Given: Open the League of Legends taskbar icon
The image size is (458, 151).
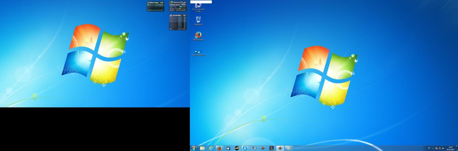Looking at the screenshot, I should point(271,148).
